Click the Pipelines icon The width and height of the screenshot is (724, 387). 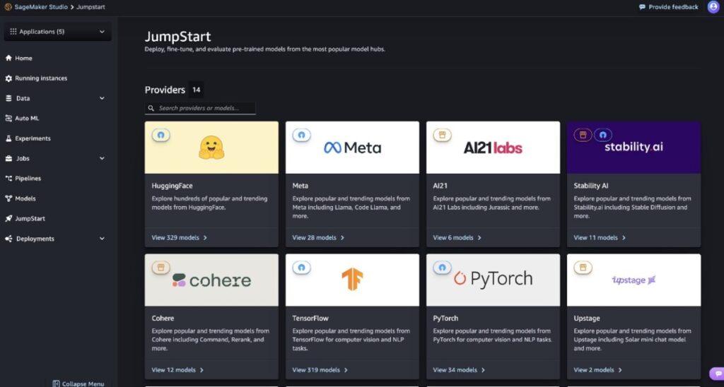click(8, 179)
